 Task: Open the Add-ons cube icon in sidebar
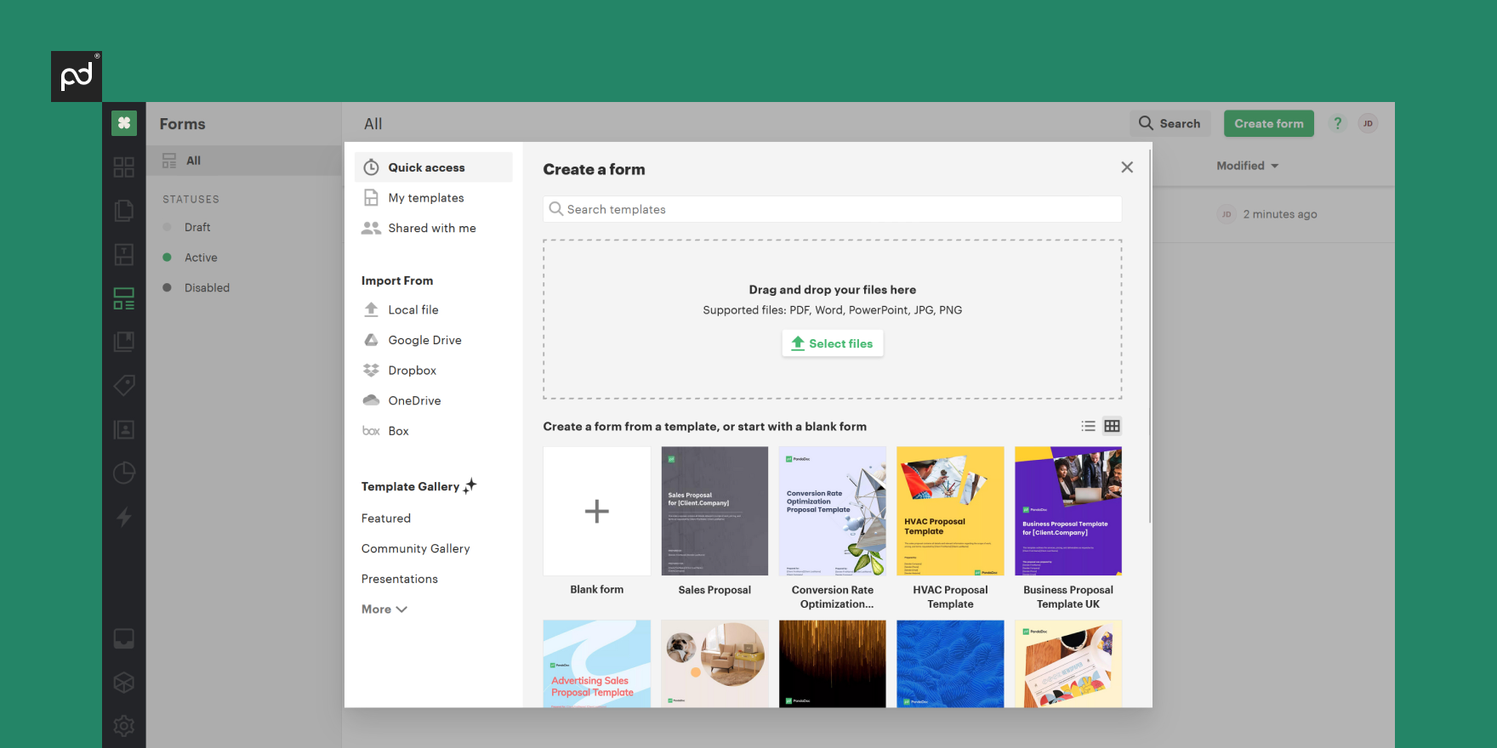(124, 683)
